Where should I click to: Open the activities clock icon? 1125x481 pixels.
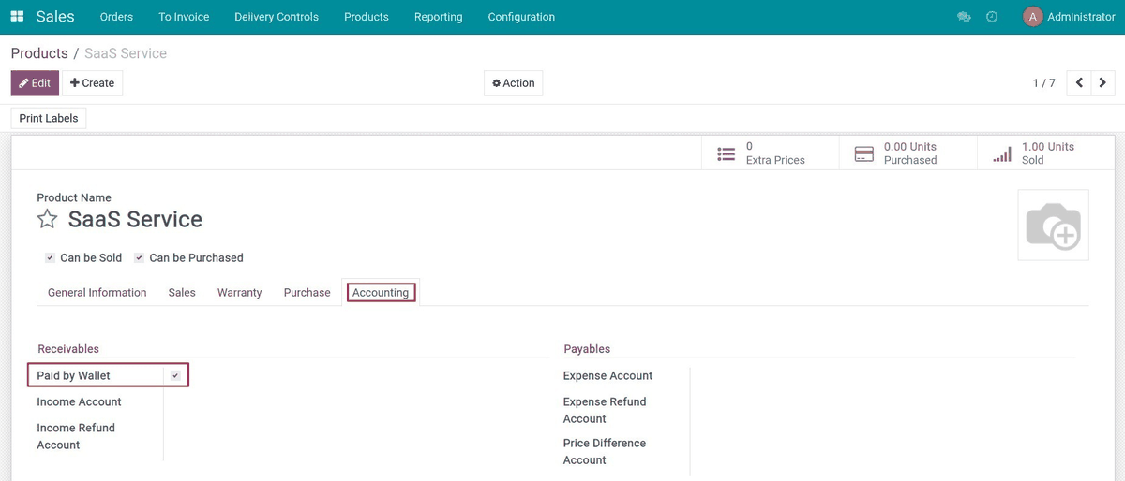click(992, 17)
